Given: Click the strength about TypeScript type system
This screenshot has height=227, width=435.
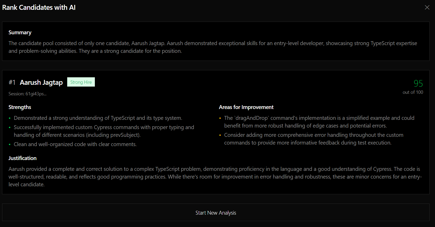Looking at the screenshot, I should [98, 118].
